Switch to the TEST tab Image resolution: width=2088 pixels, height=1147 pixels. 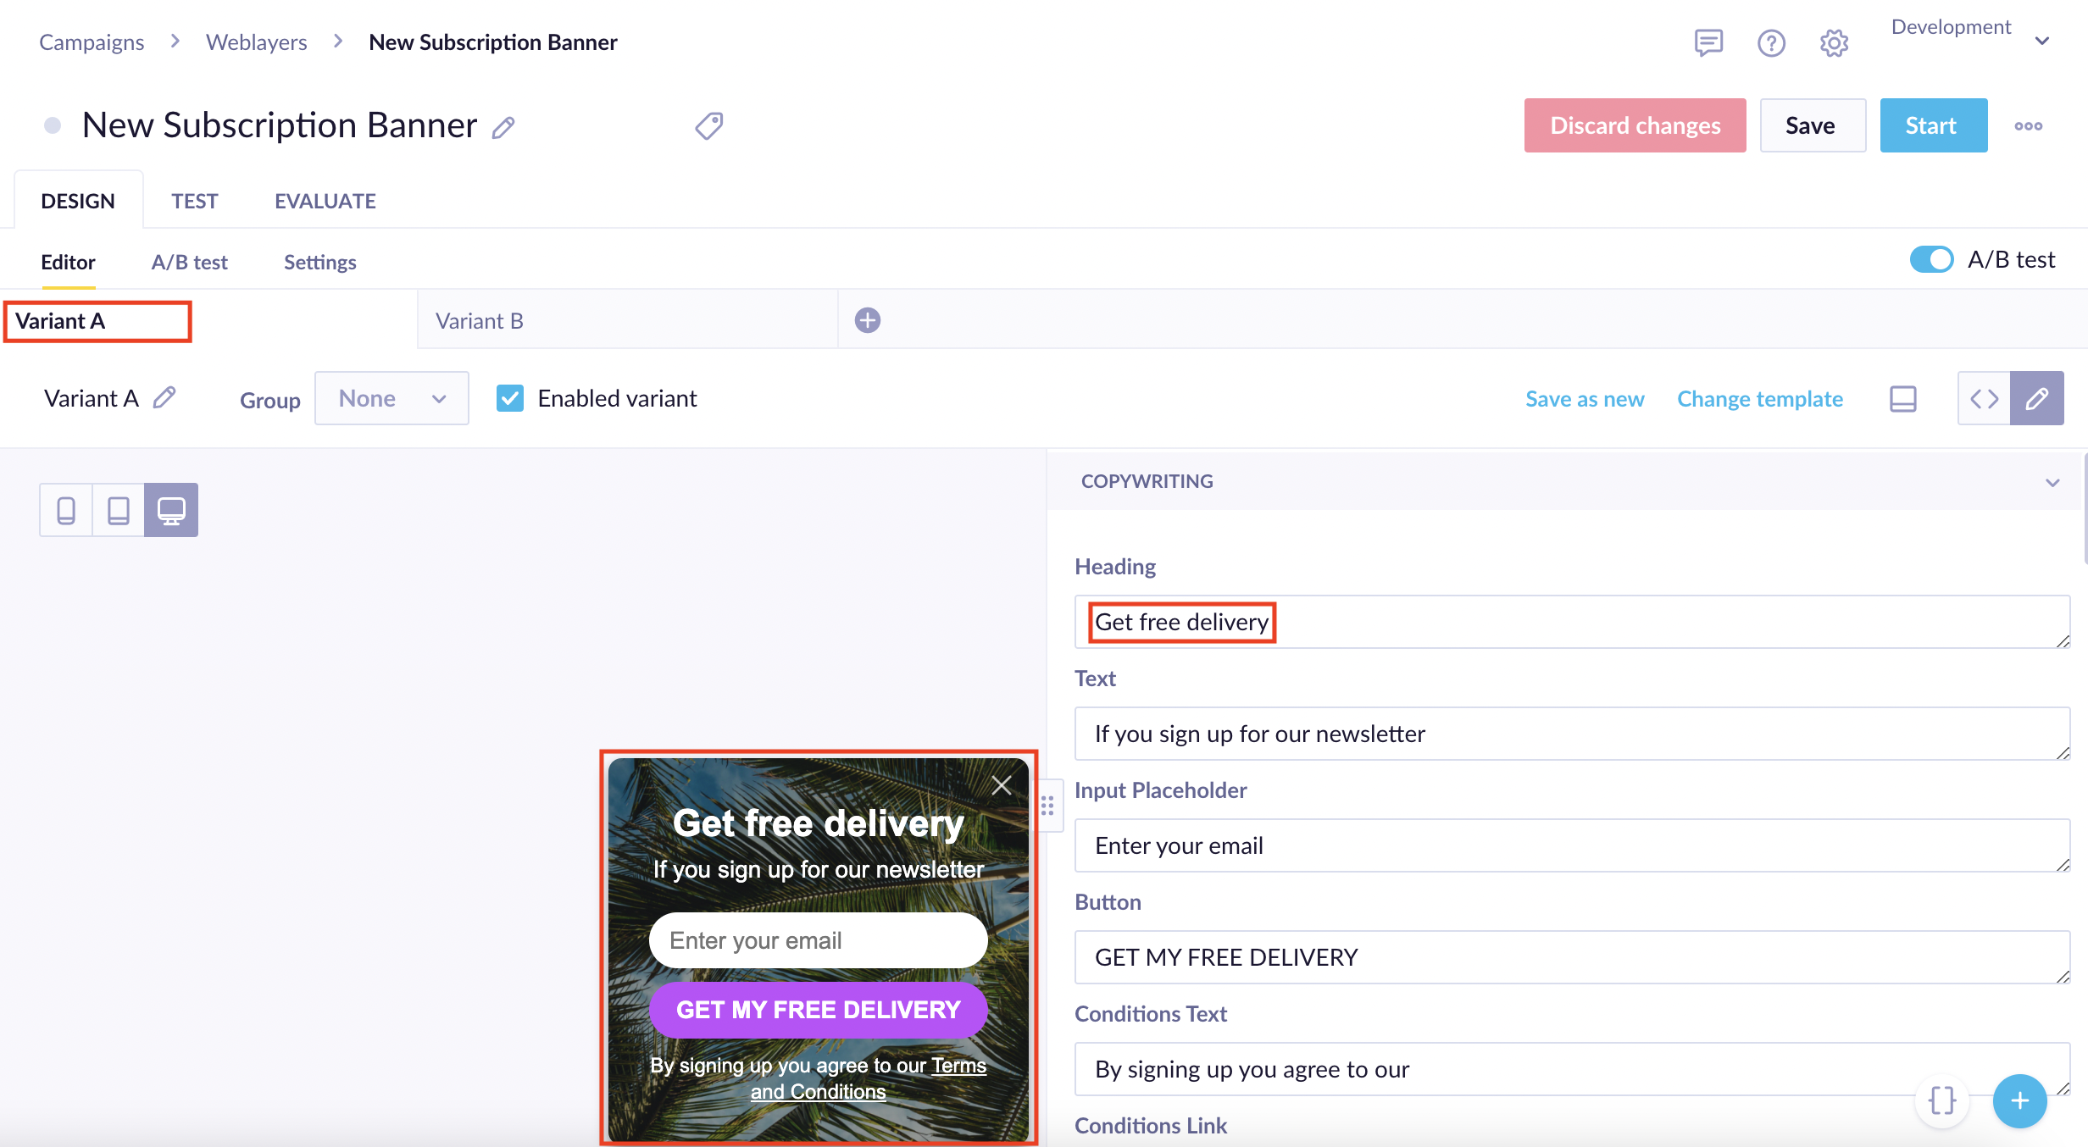[x=195, y=200]
